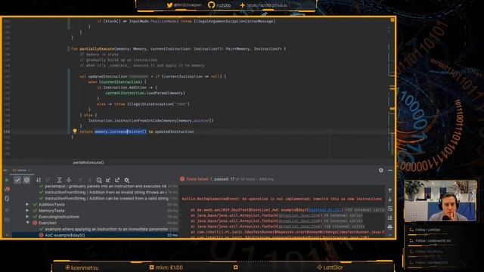Open DayTest.kt link in stack trace
The width and height of the screenshot is (484, 272).
tap(324, 210)
